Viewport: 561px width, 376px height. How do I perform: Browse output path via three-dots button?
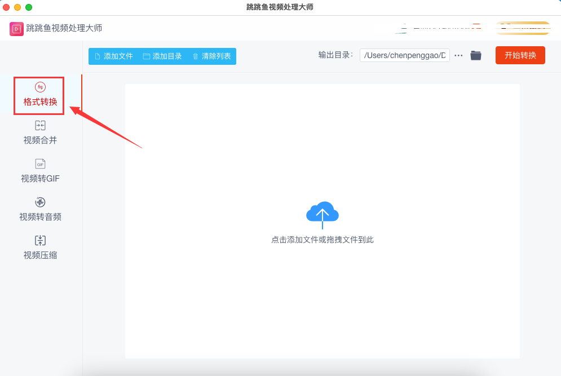pyautogui.click(x=459, y=55)
